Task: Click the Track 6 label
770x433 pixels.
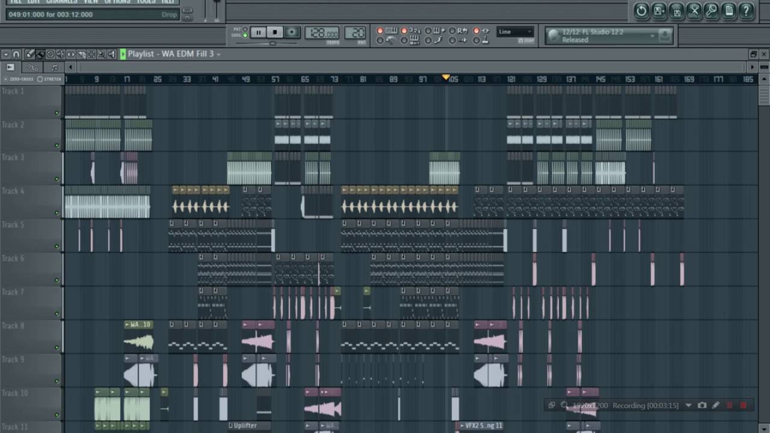Action: (13, 259)
